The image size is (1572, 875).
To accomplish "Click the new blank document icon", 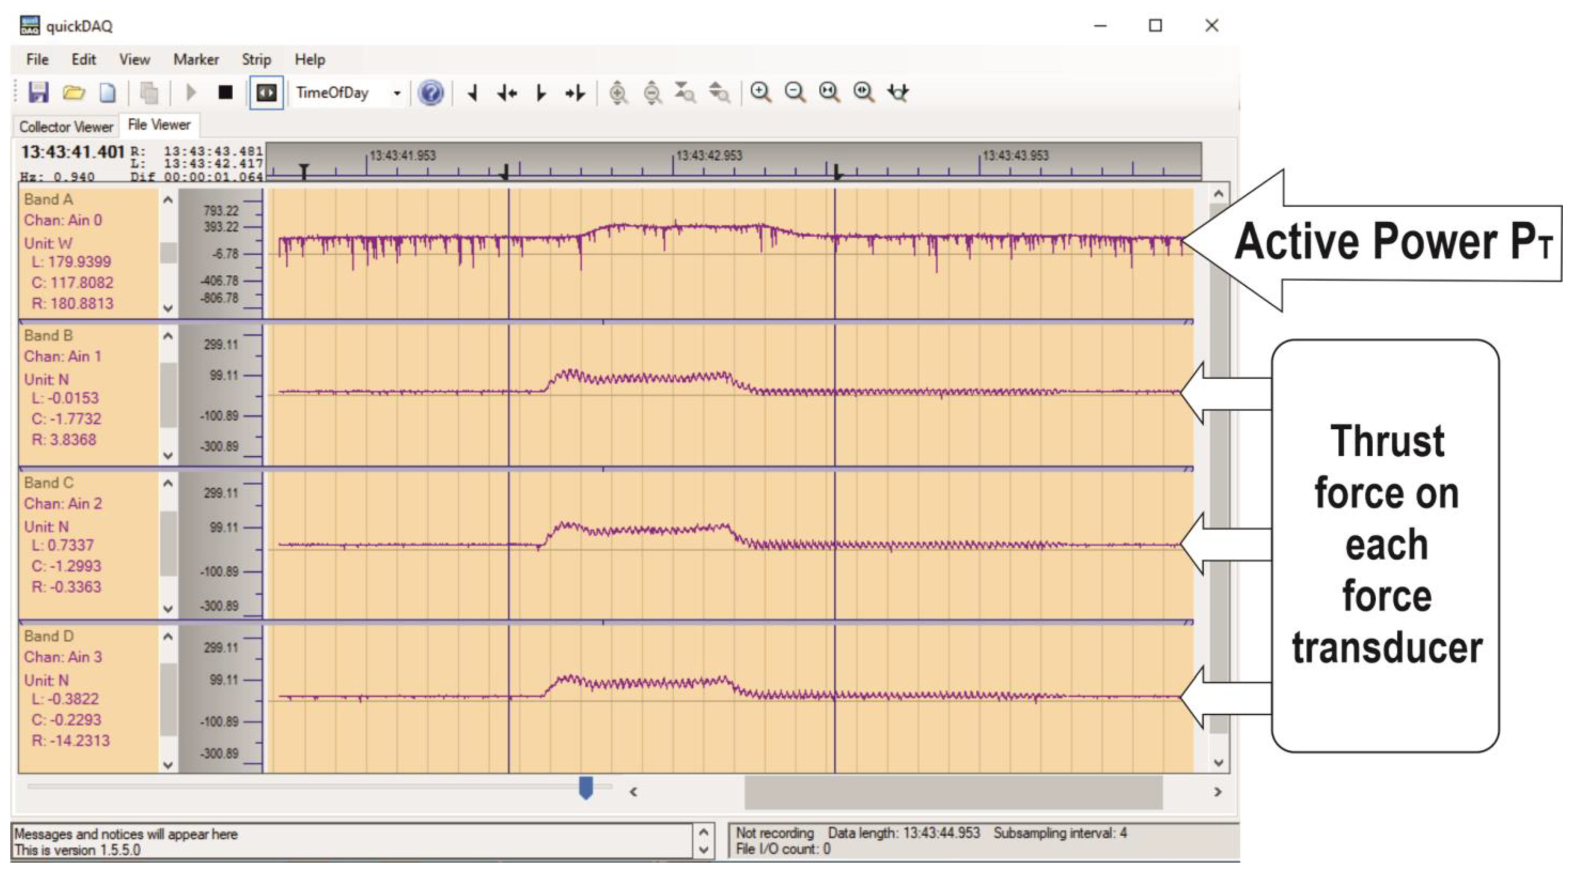I will click(x=108, y=93).
